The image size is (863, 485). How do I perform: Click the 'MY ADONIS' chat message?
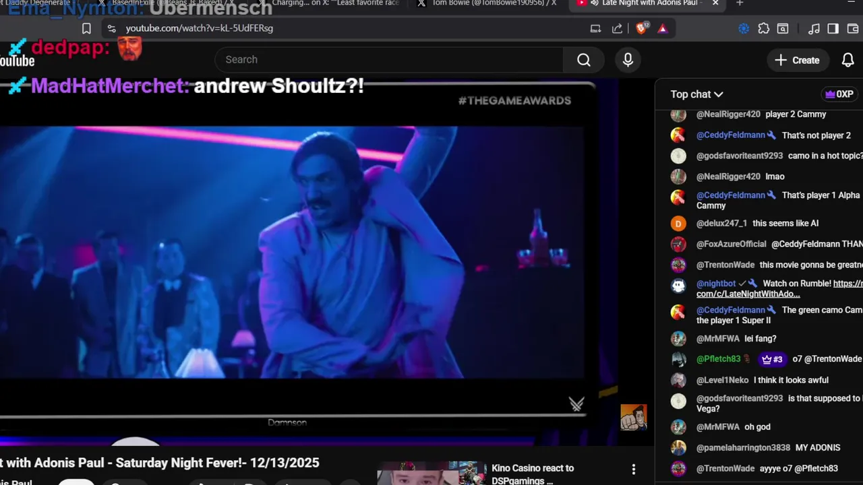(818, 447)
